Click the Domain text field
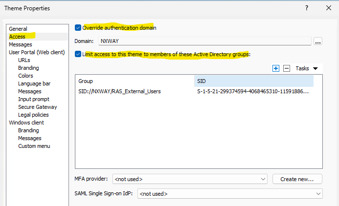This screenshot has height=206, width=339. [x=204, y=41]
